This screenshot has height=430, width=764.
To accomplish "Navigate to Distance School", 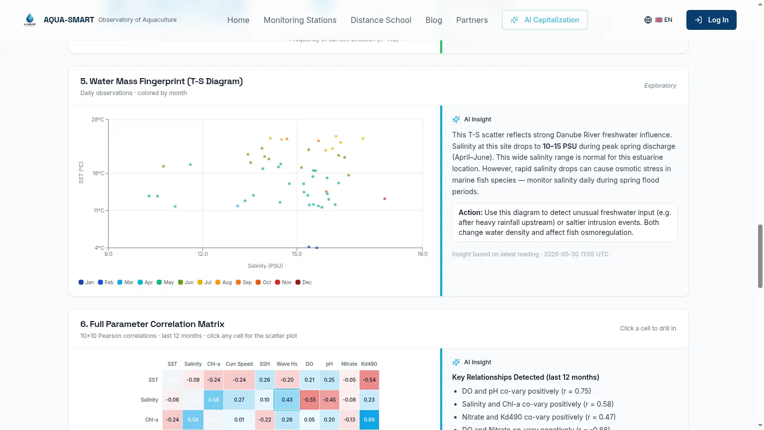I will click(x=381, y=20).
